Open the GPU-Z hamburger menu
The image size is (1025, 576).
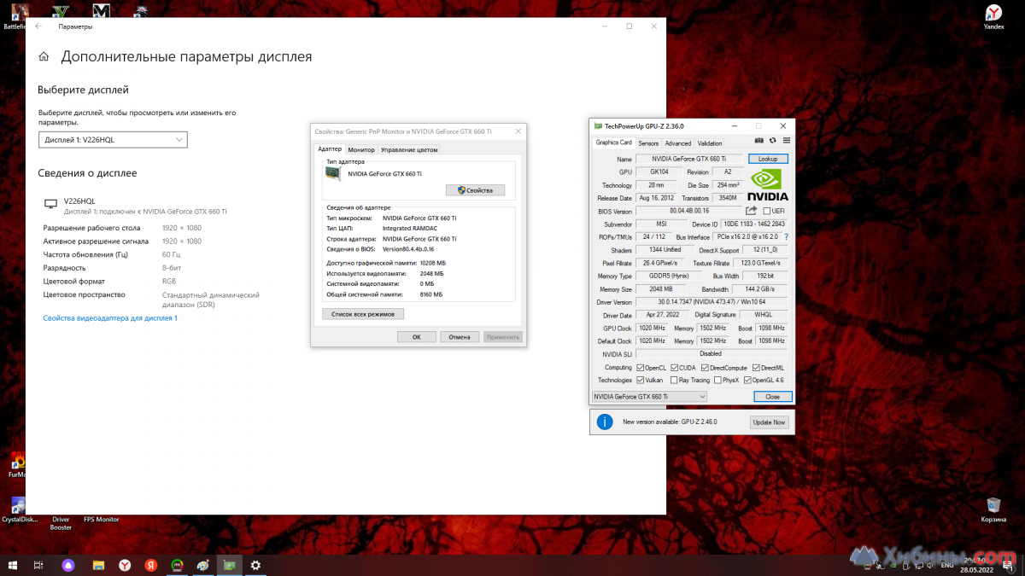click(x=787, y=141)
